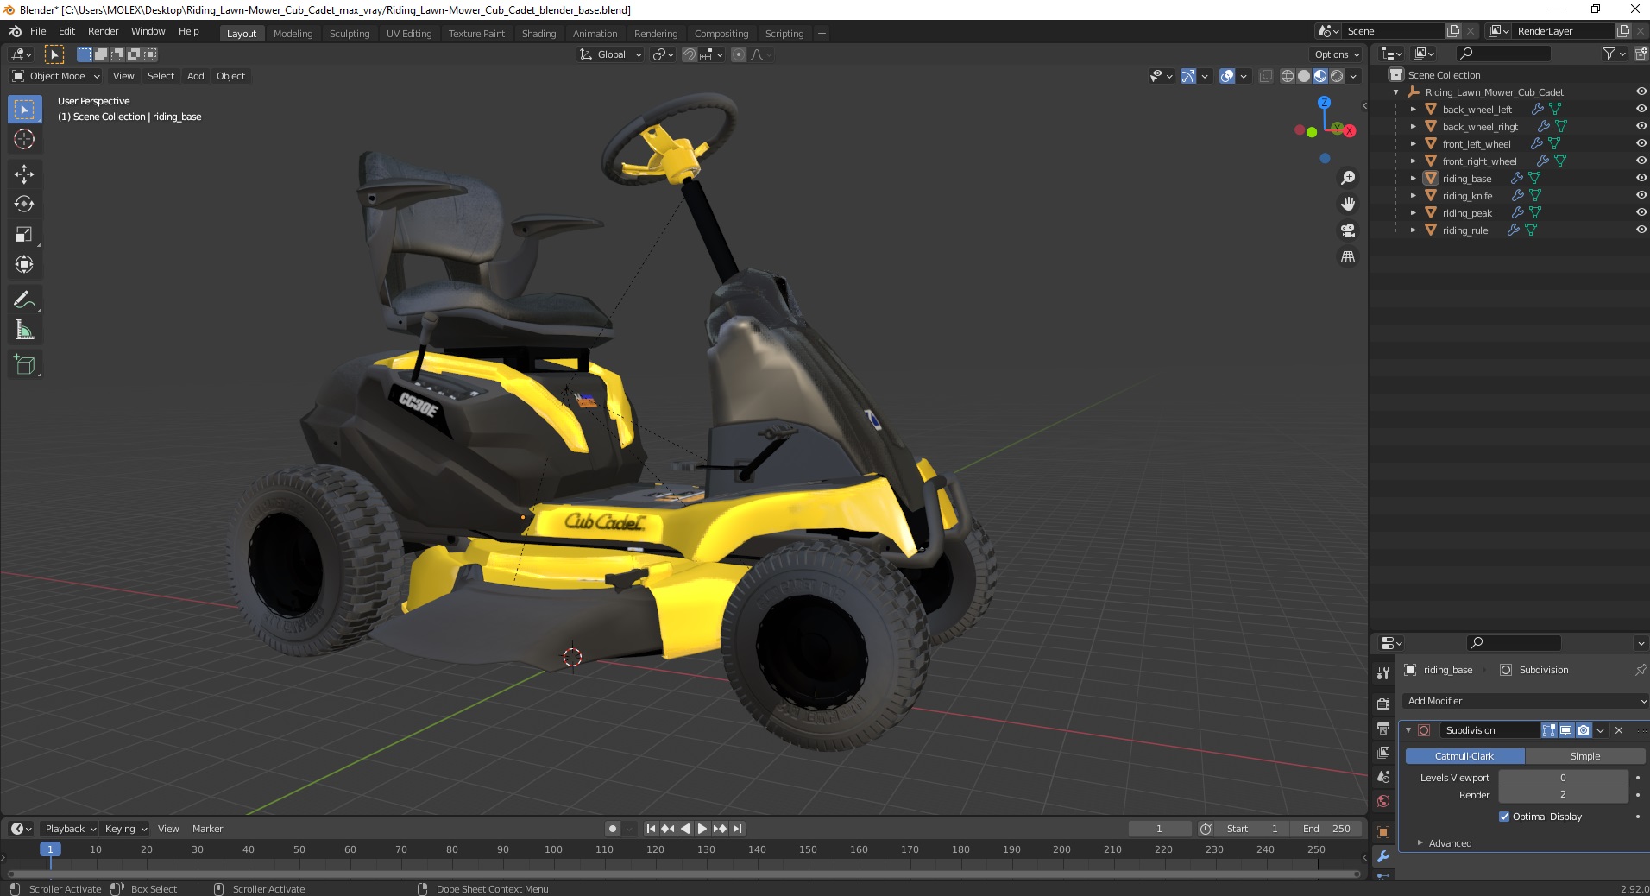Select the Add Cube tool
This screenshot has height=896, width=1650.
pyautogui.click(x=24, y=365)
